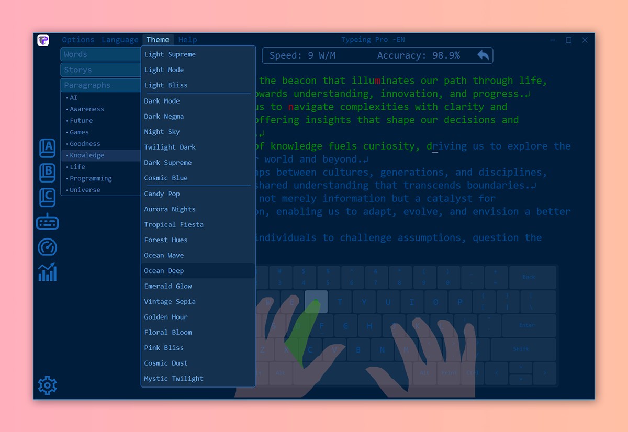Open settings gear icon
This screenshot has height=432, width=628.
click(x=47, y=385)
